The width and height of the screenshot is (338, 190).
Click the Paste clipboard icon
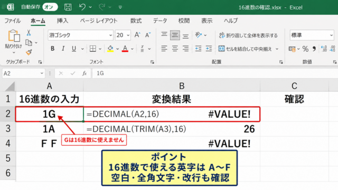coord(14,36)
